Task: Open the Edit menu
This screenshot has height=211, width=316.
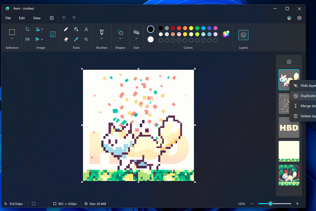Action: click(22, 18)
